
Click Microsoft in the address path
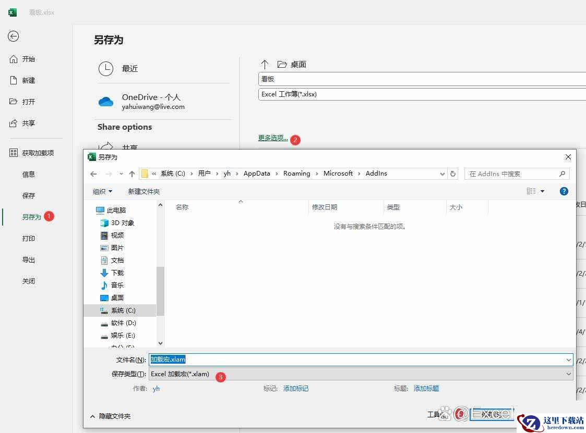point(338,174)
